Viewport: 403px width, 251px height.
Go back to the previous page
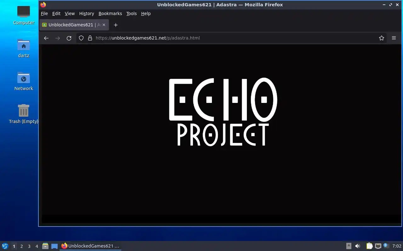pos(46,38)
